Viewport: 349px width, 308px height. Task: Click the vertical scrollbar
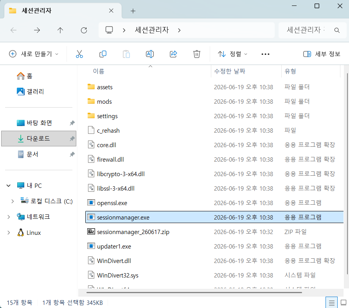[347, 174]
